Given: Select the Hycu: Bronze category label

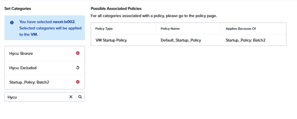Looking at the screenshot, I should click(21, 53).
